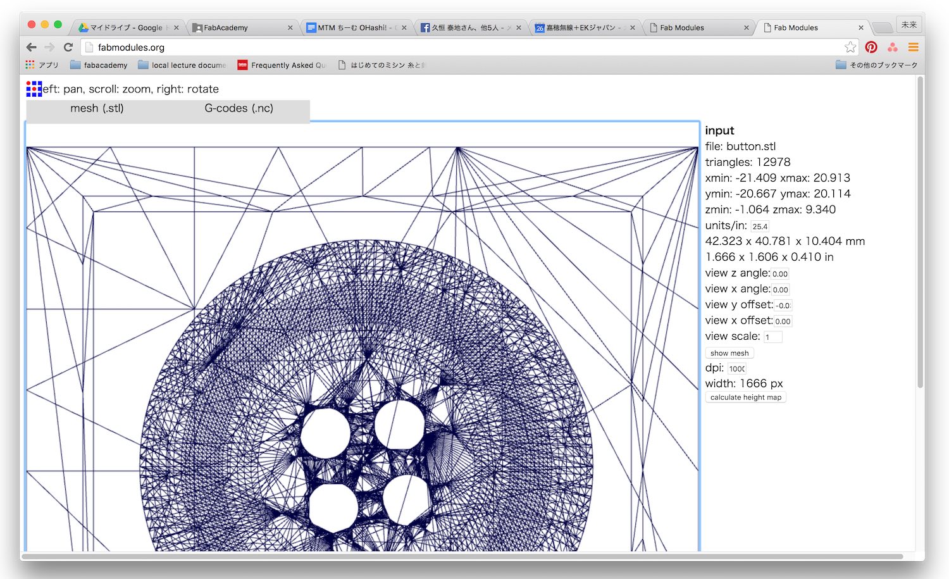Reload the fabmodules.org page
Viewport: 949px width, 579px height.
click(x=68, y=47)
